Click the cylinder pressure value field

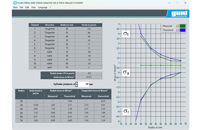(x=84, y=84)
